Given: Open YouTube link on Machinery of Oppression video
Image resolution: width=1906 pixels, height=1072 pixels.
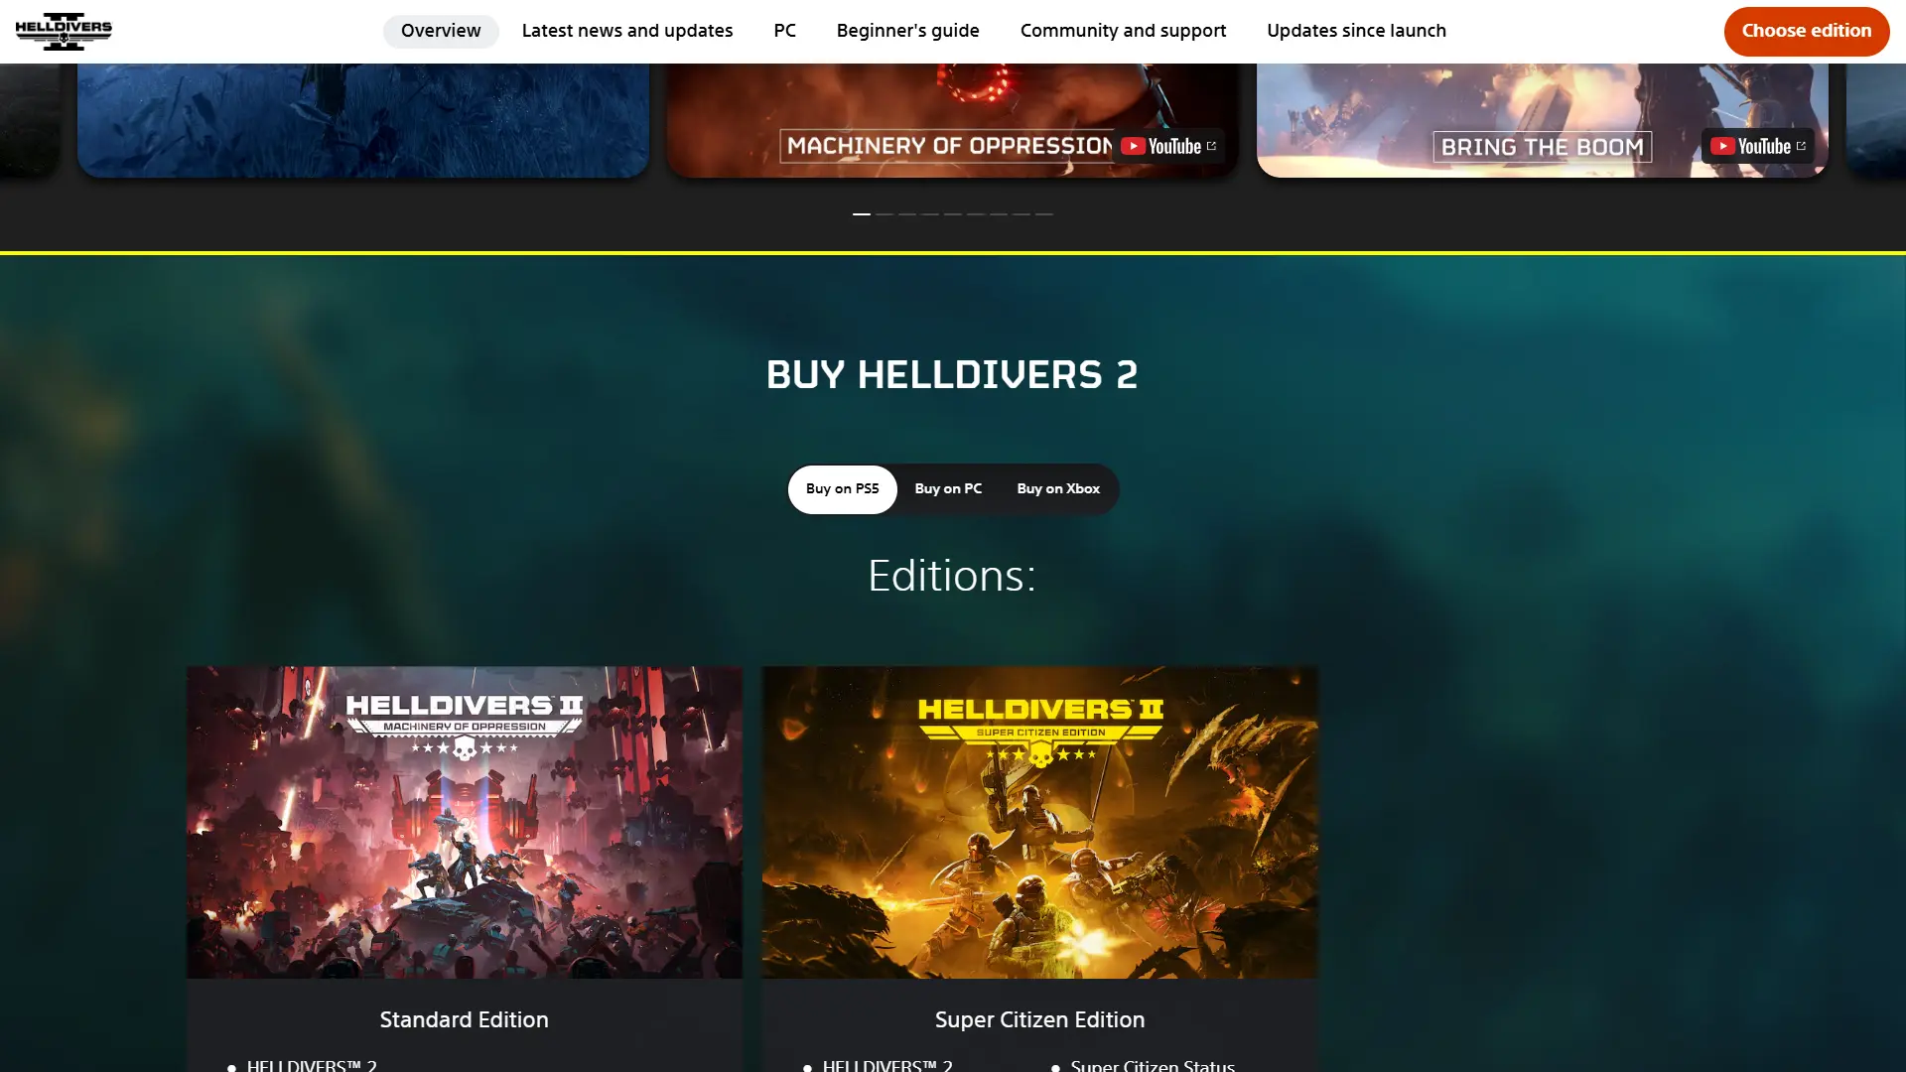Looking at the screenshot, I should [x=1168, y=147].
